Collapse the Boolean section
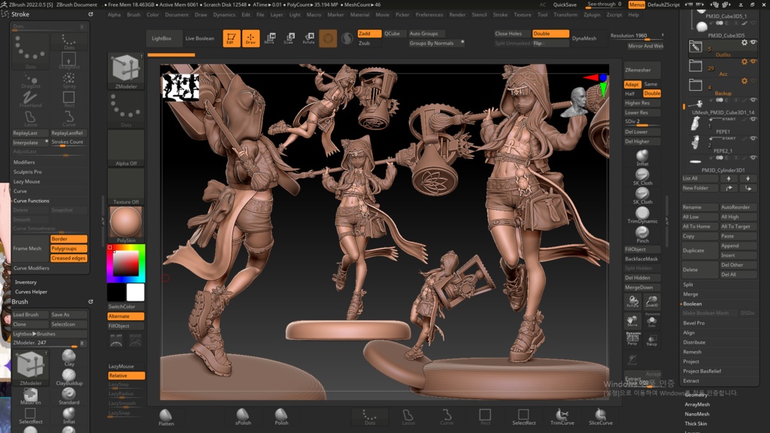This screenshot has height=433, width=770. 693,304
